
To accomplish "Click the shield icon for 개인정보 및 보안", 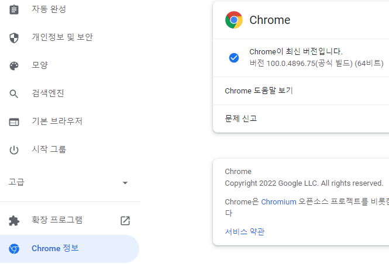I will coord(14,37).
